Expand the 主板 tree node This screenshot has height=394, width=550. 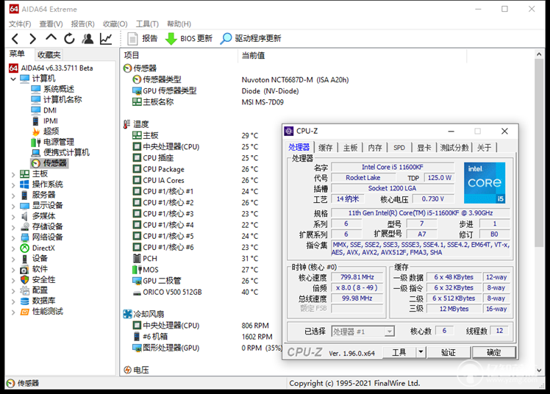(13, 174)
